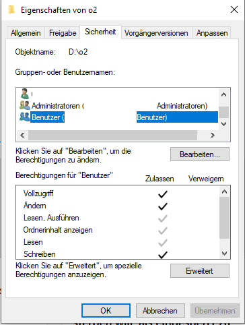This screenshot has width=245, height=325.
Task: Switch to the Allgemein tab
Action: [26, 33]
